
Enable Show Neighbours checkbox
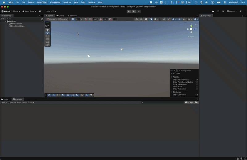[197, 84]
